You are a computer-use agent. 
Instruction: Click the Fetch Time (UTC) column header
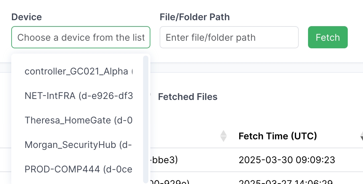(x=278, y=136)
